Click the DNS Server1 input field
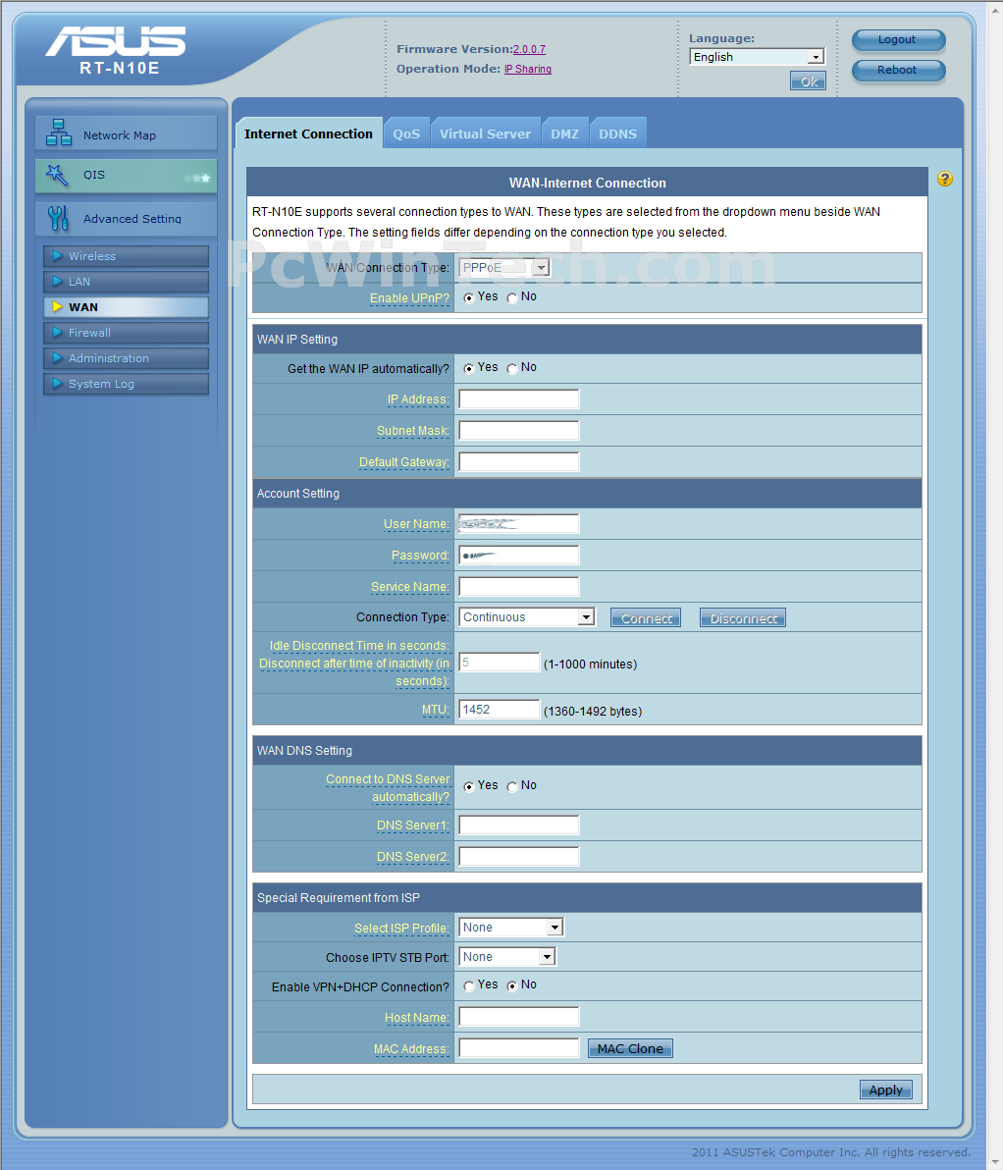 tap(519, 825)
